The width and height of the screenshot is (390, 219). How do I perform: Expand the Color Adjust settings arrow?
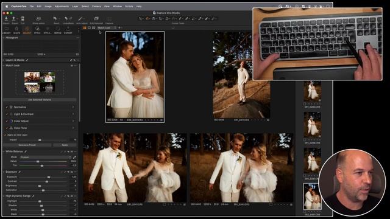[73, 121]
